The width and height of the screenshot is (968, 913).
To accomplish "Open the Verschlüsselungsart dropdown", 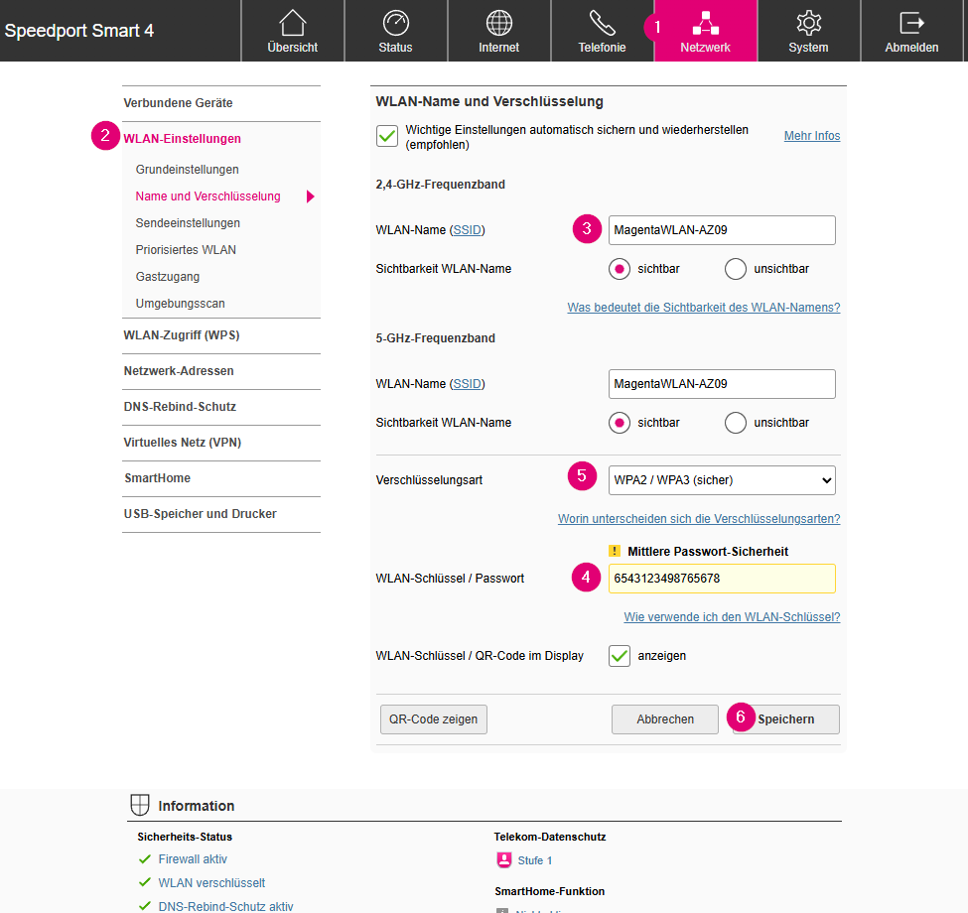I will (x=722, y=480).
